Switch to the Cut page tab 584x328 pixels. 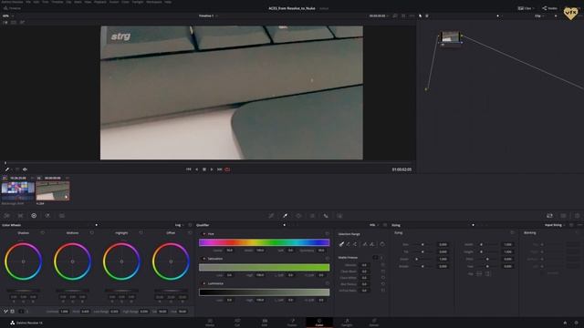[237, 323]
